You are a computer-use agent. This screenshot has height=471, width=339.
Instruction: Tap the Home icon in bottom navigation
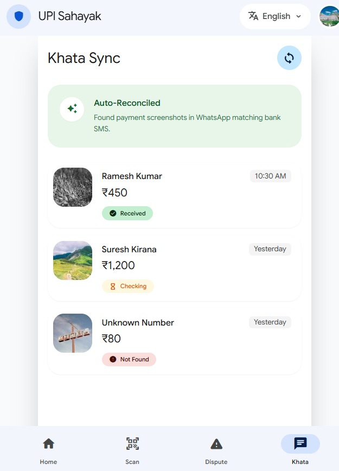[x=48, y=444]
